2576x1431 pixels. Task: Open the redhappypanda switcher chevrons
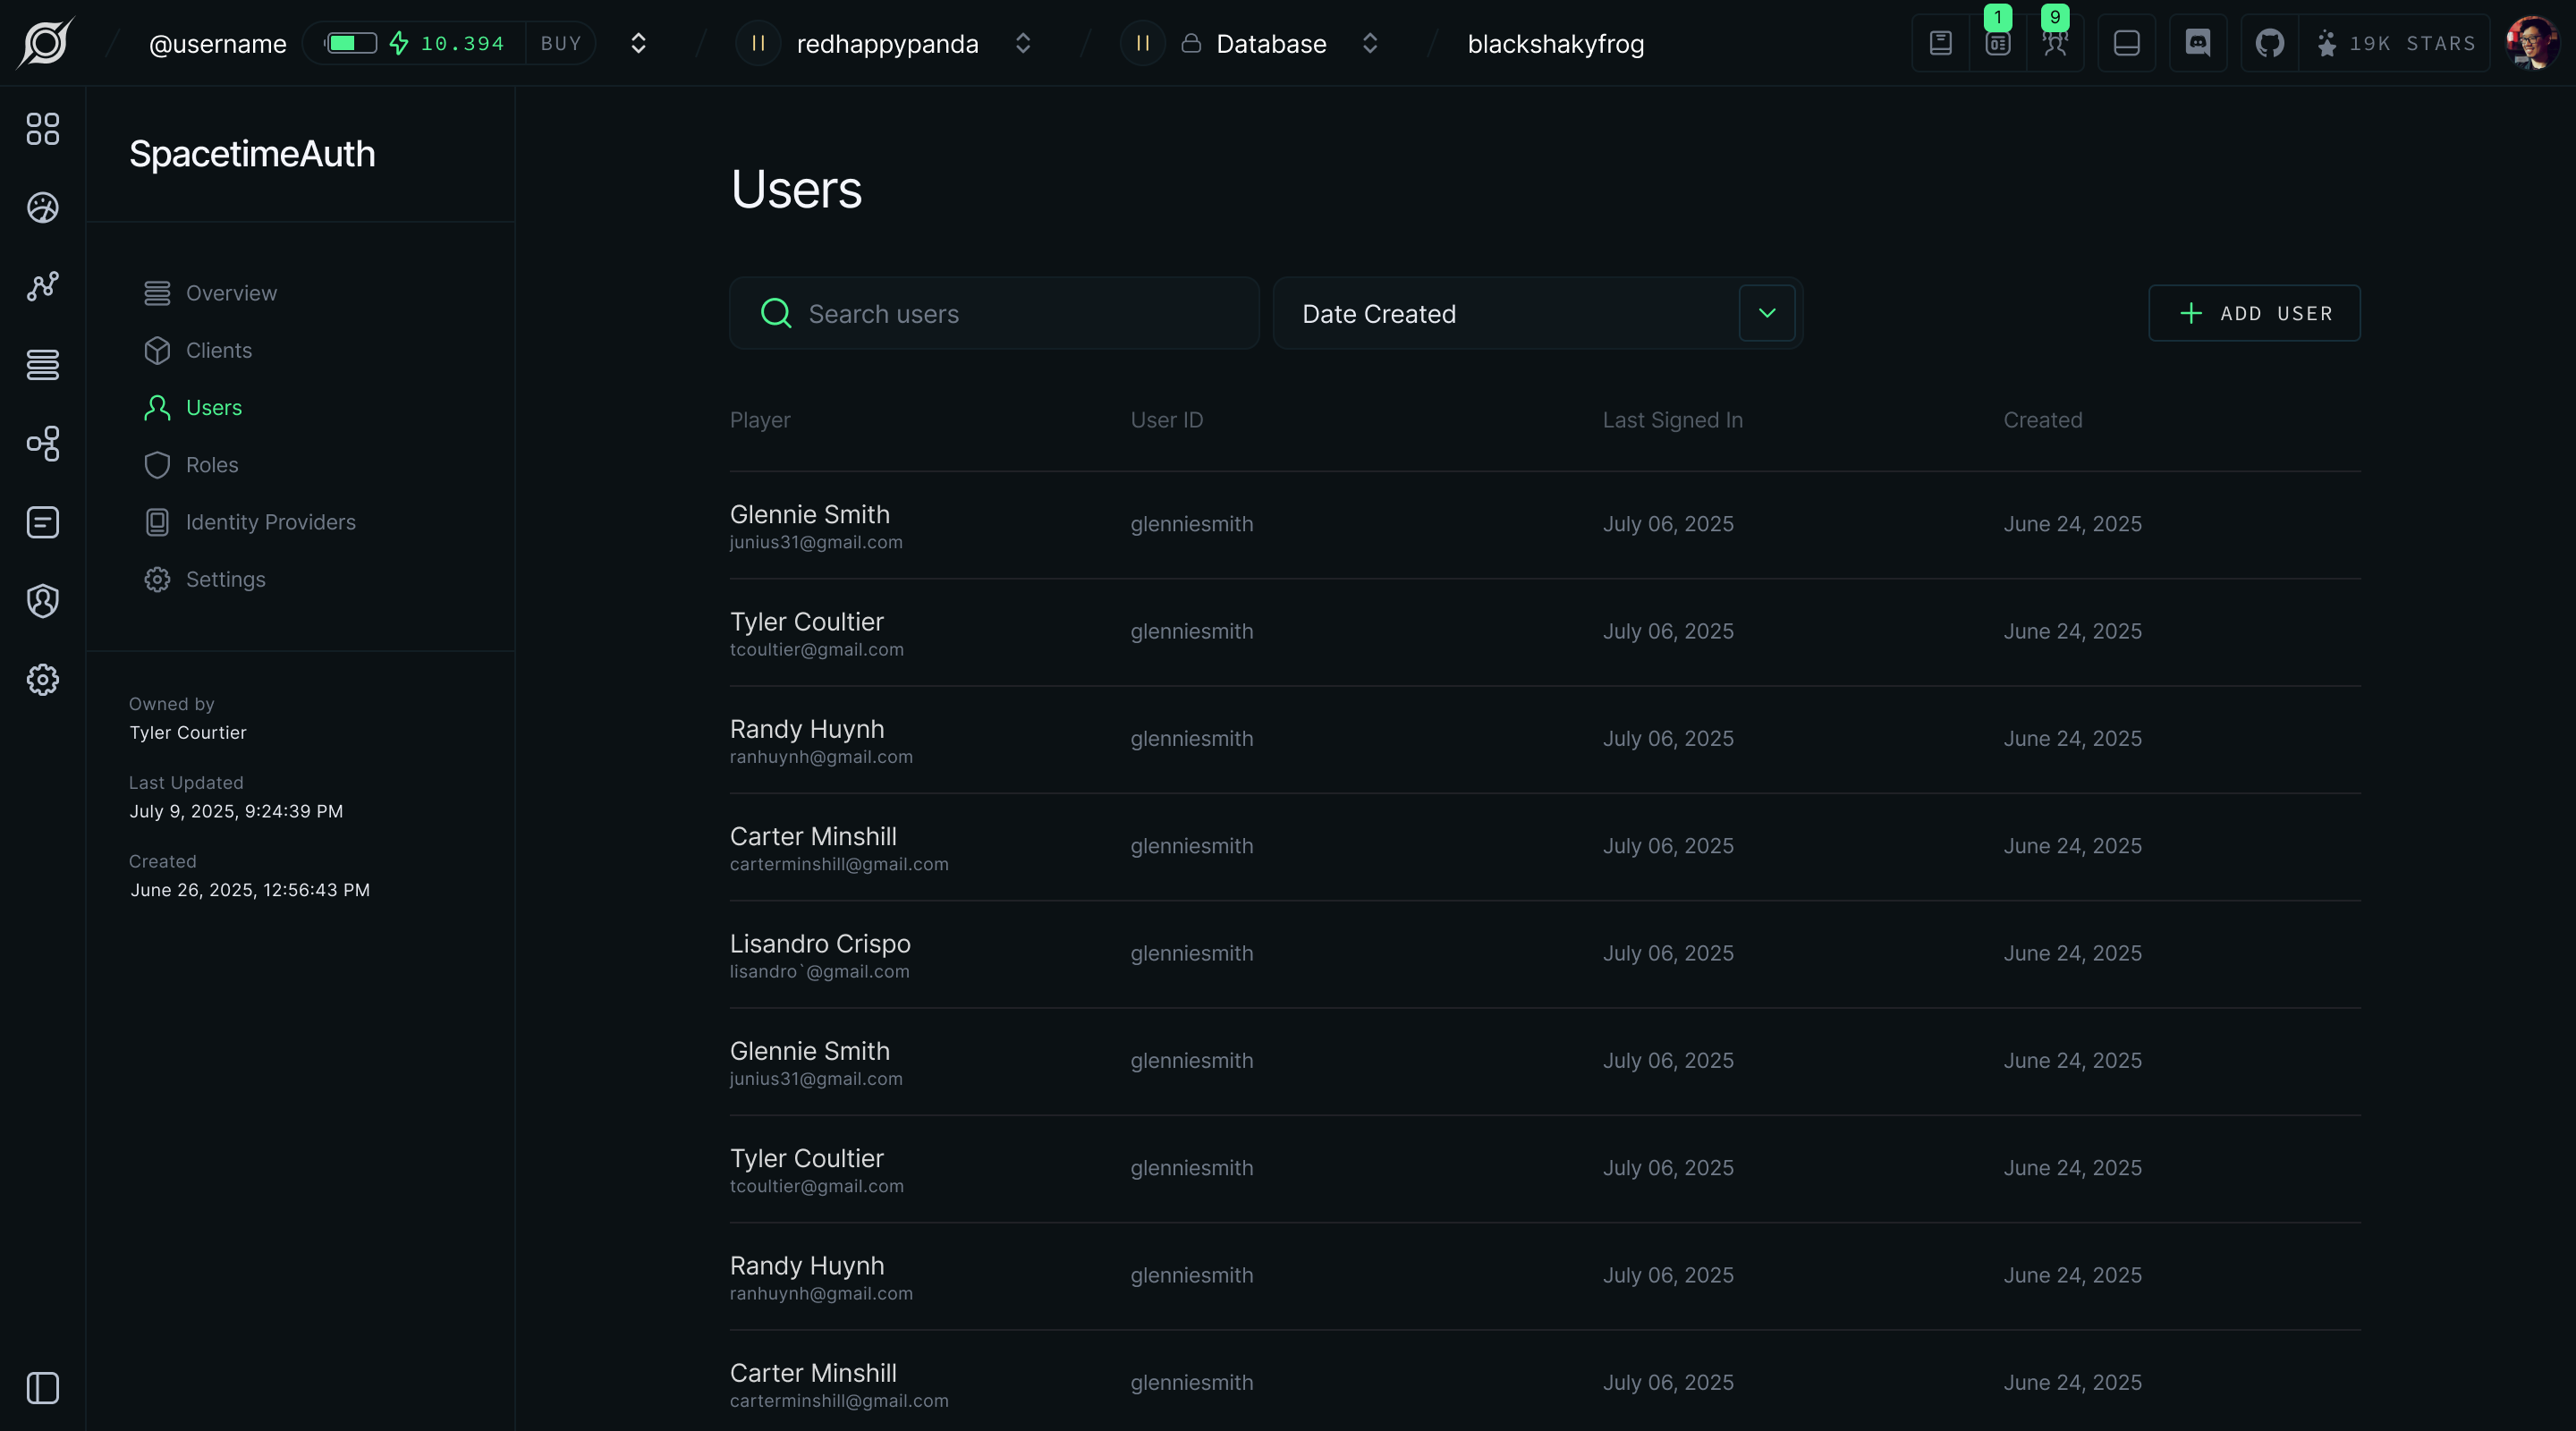1022,43
